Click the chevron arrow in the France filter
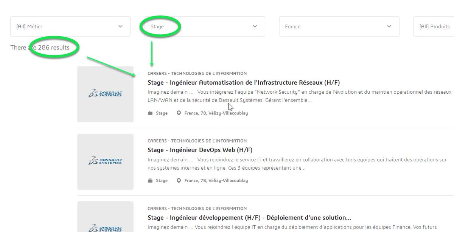The image size is (454, 232). tap(389, 26)
